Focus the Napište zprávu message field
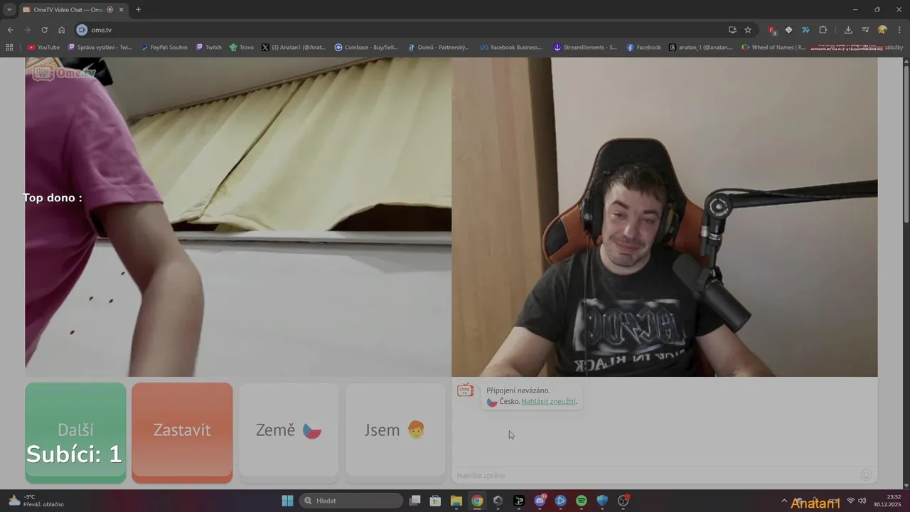 (654, 475)
